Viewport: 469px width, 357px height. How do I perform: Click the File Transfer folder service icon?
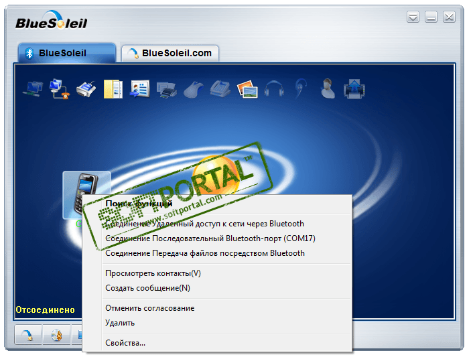pyautogui.click(x=113, y=89)
